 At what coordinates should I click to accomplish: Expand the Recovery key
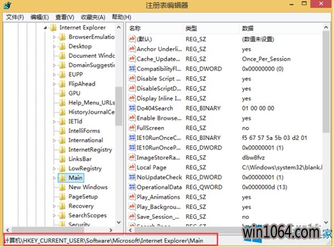coord(55,206)
